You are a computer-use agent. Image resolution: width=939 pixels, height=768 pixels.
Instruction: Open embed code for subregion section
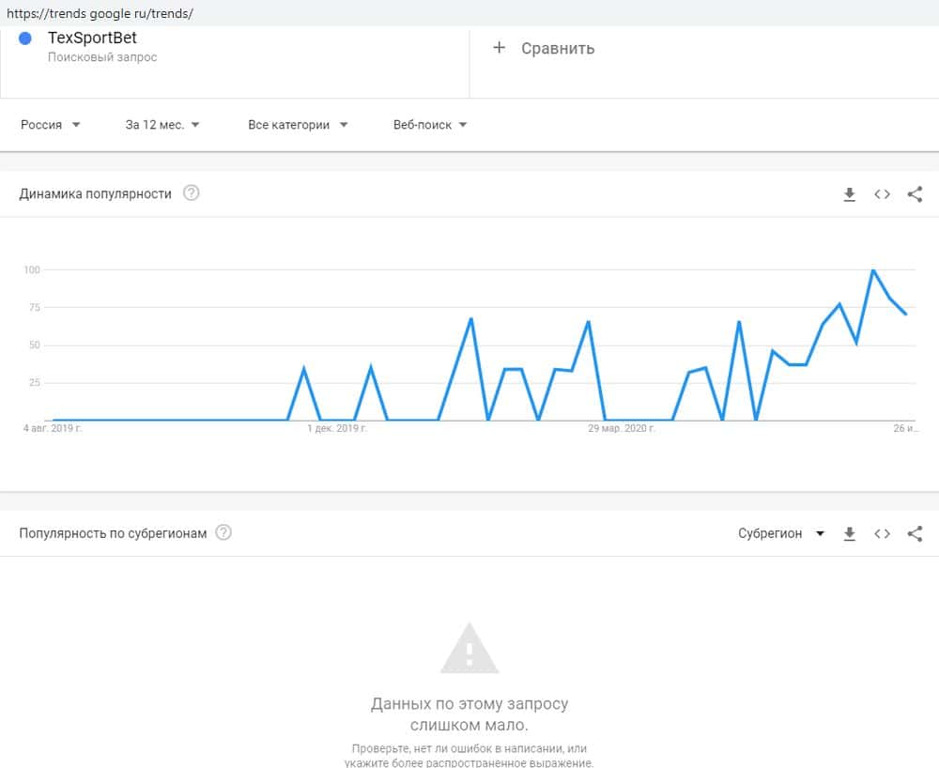pyautogui.click(x=882, y=533)
